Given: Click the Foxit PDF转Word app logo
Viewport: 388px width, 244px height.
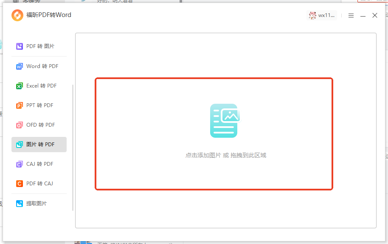Looking at the screenshot, I should click(17, 15).
